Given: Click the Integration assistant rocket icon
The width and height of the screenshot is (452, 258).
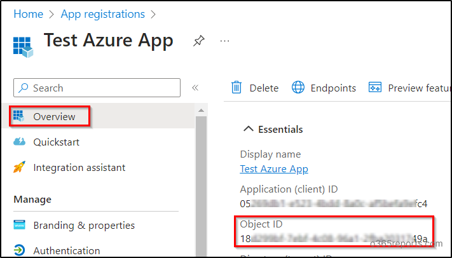Looking at the screenshot, I should click(x=19, y=167).
